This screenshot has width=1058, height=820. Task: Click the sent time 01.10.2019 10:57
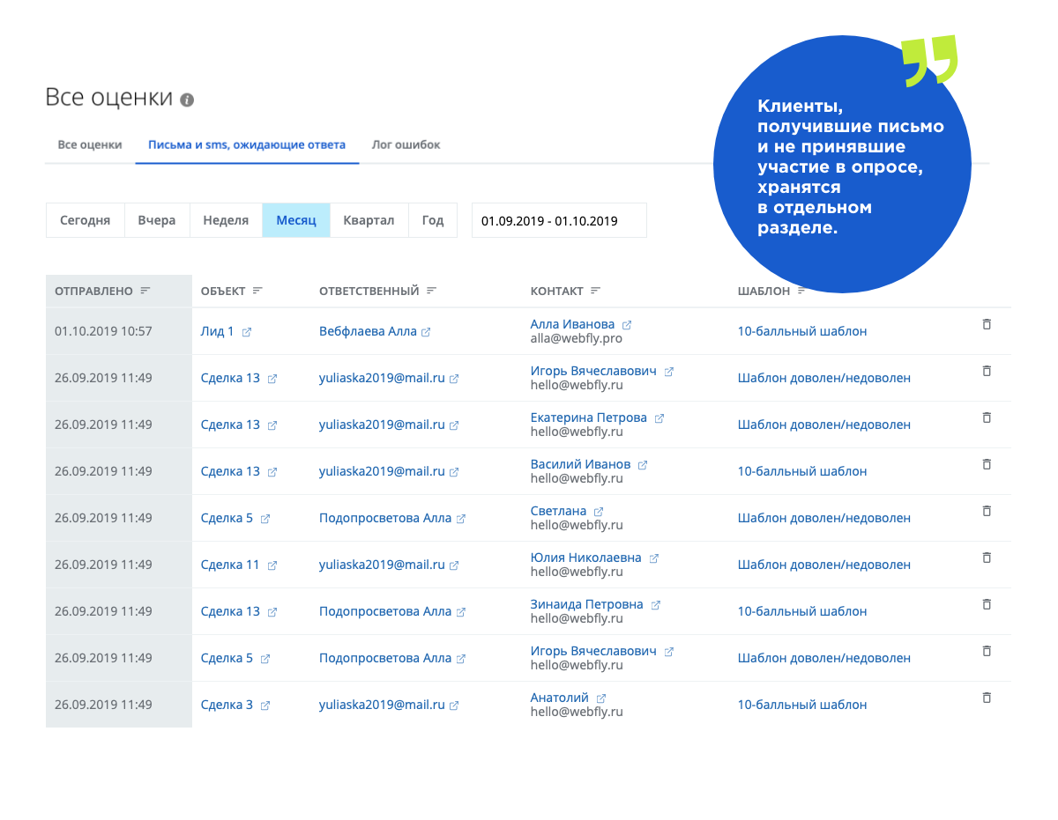103,331
